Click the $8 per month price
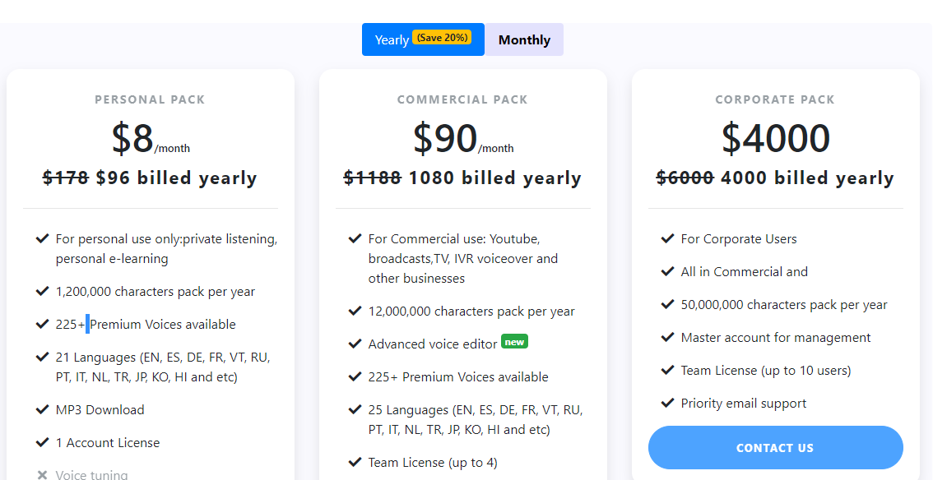Viewport: 933px width, 480px height. pos(134,139)
